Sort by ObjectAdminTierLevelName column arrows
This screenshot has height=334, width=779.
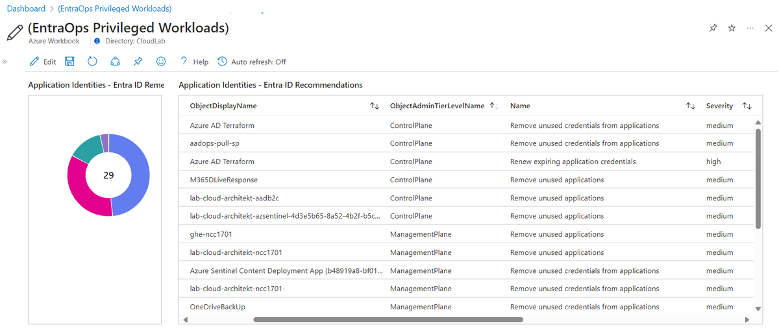(493, 106)
